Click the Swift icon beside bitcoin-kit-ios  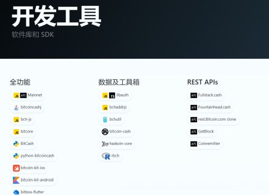point(16,168)
